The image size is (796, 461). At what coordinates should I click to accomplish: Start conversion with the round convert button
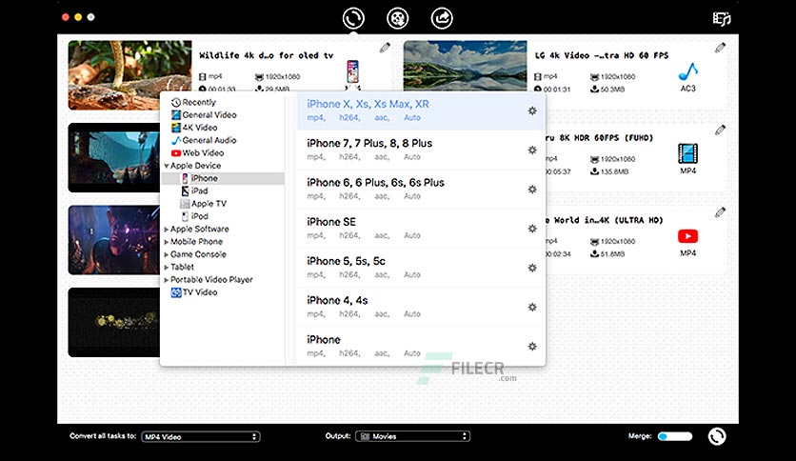[717, 436]
